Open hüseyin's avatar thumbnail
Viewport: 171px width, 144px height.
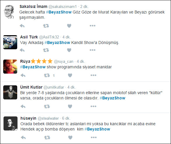pyautogui.click(x=11, y=123)
